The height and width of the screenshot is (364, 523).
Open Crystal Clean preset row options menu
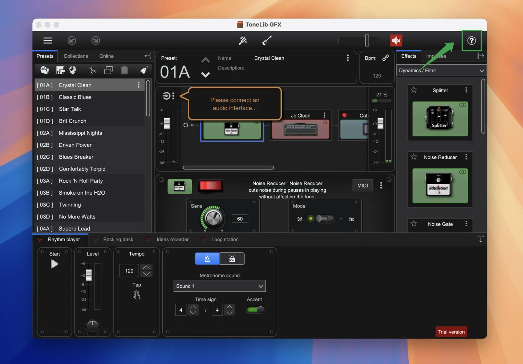tap(138, 85)
